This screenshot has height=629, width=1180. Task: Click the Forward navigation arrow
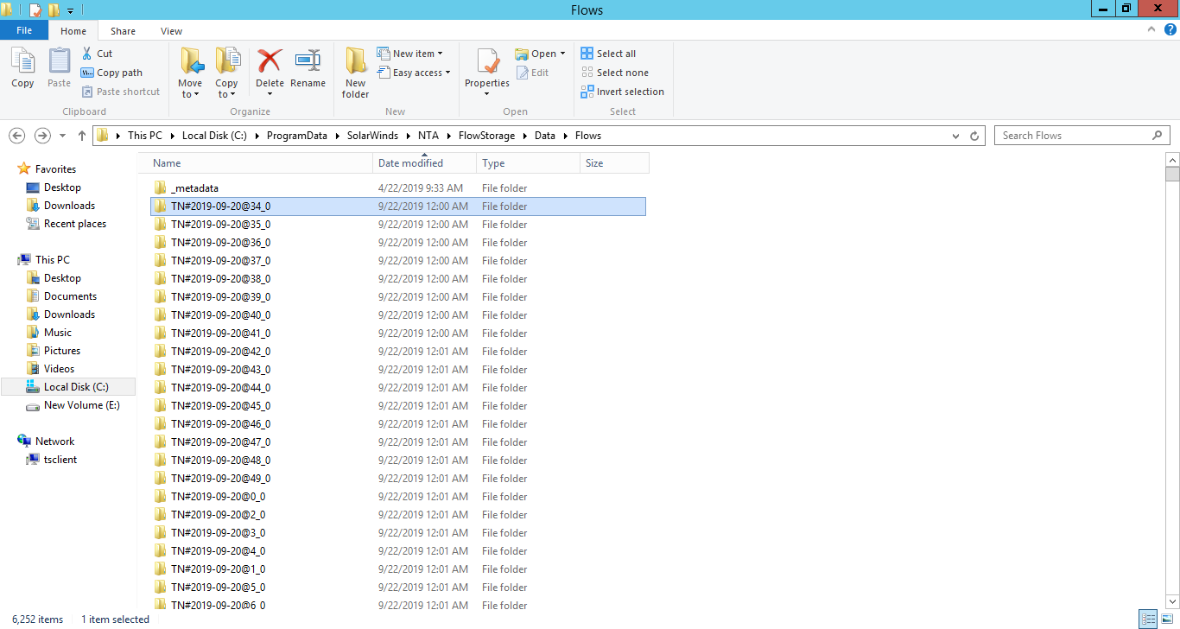[x=42, y=136]
